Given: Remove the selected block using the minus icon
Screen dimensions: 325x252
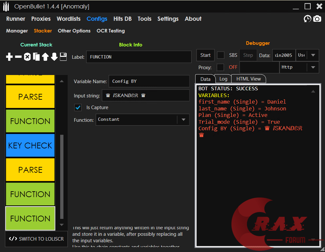Looking at the screenshot, I should pos(18,57).
